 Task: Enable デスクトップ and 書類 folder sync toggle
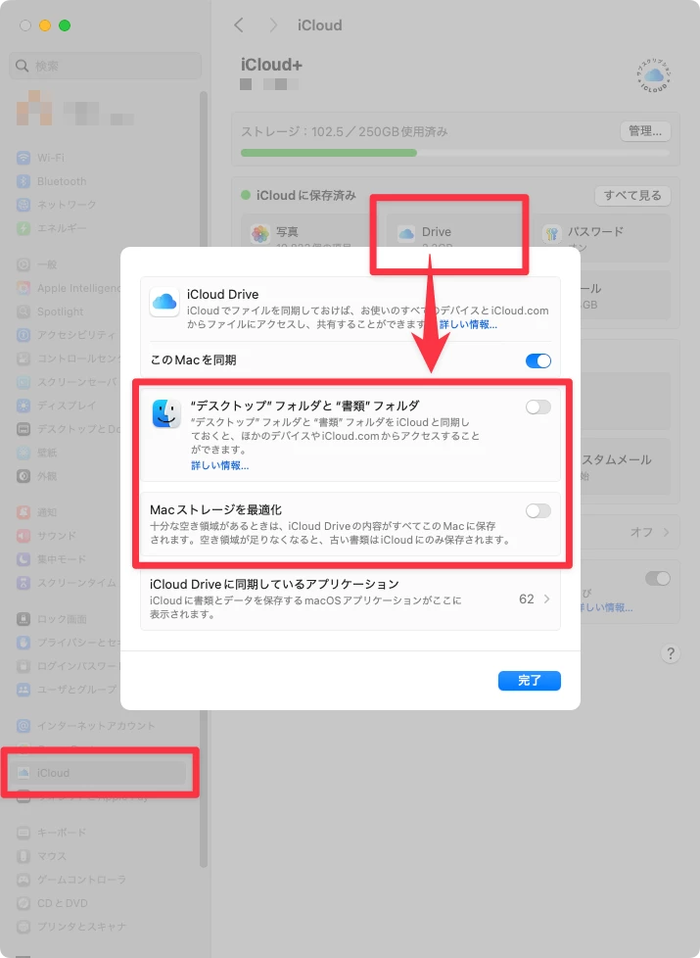coord(538,407)
